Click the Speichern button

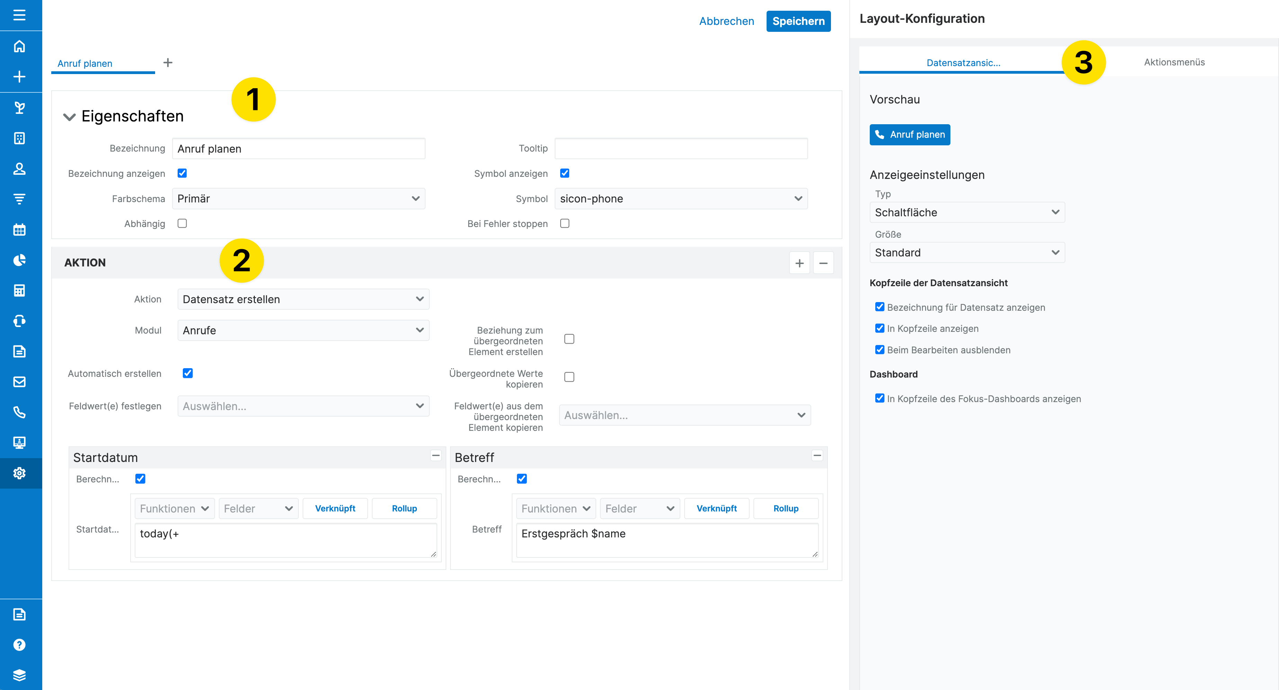(798, 21)
